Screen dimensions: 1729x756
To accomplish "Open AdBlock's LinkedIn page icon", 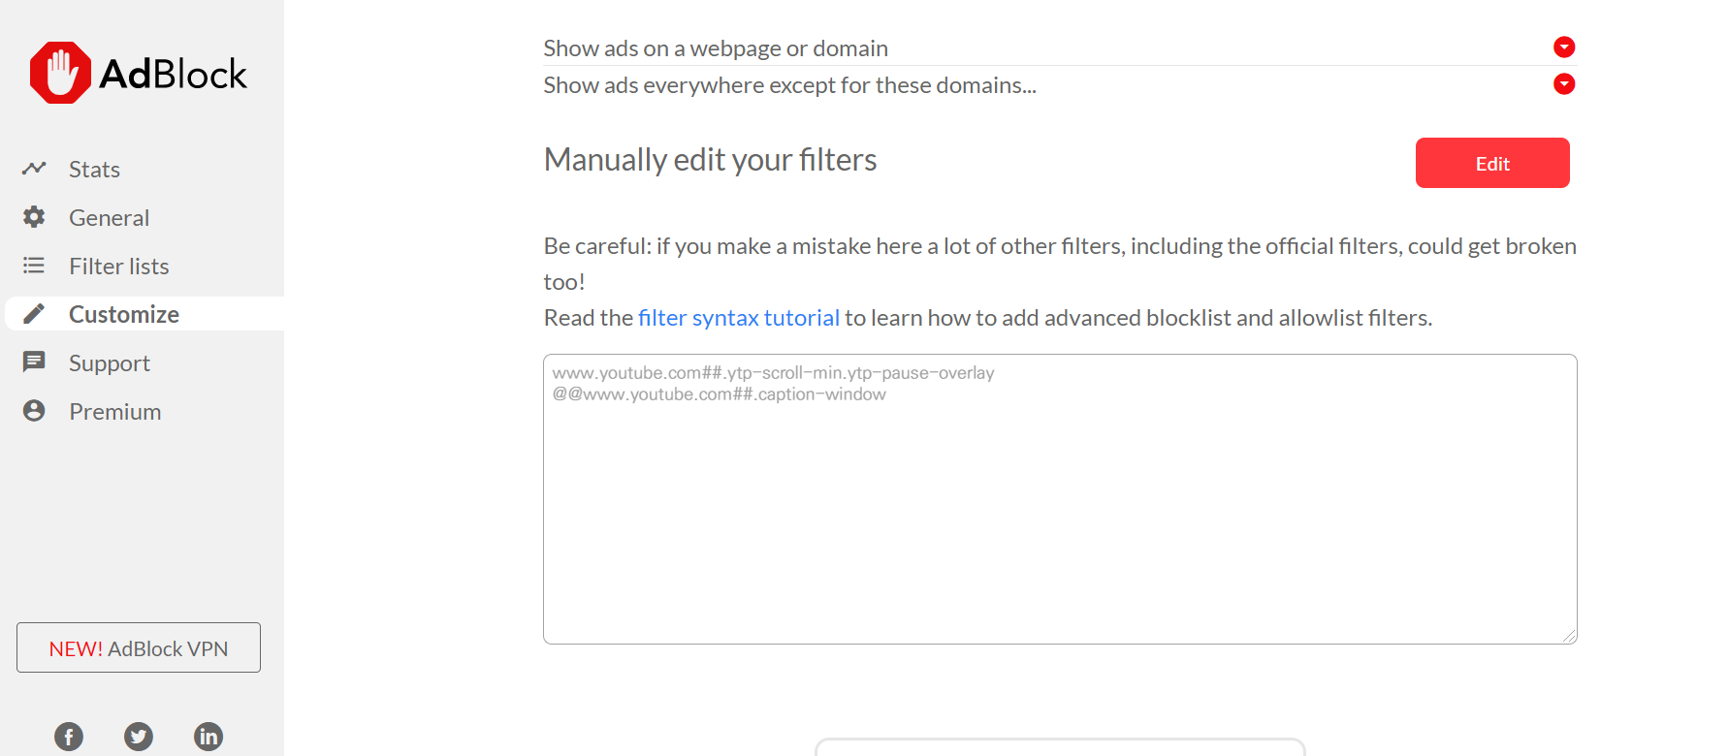I will (208, 737).
